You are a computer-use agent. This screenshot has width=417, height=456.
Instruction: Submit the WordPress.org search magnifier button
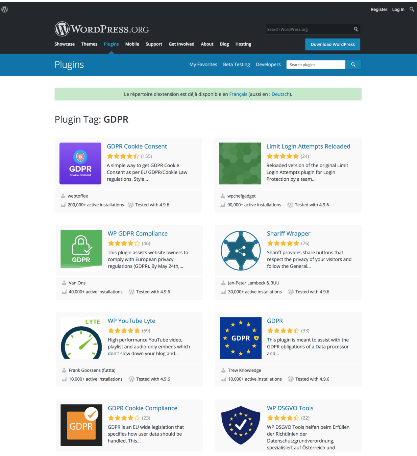click(355, 29)
